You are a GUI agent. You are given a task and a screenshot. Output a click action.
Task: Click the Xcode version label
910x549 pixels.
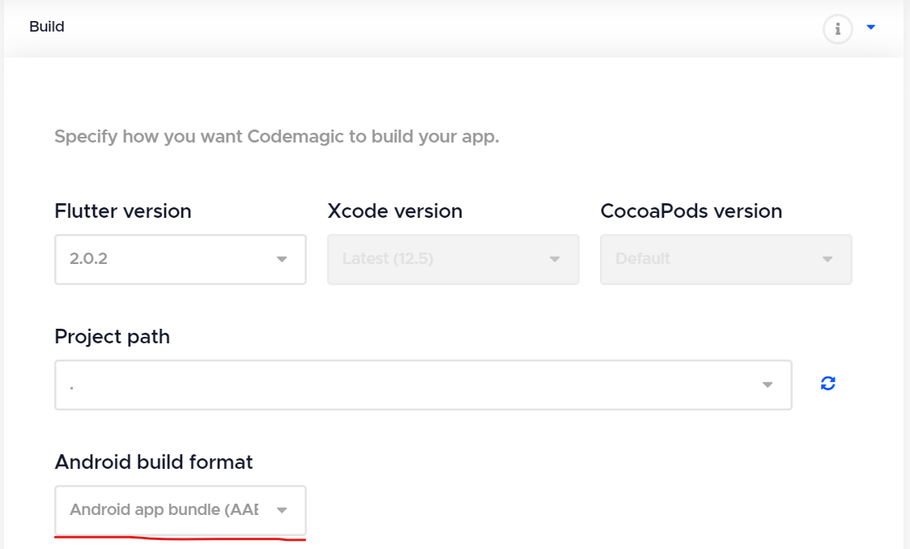coord(395,211)
